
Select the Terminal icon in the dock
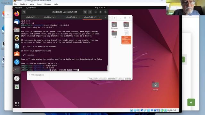click(17, 70)
